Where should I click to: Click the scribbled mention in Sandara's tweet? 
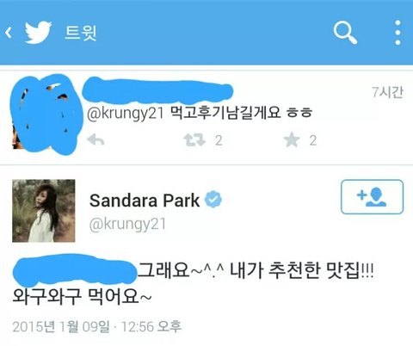(75, 270)
